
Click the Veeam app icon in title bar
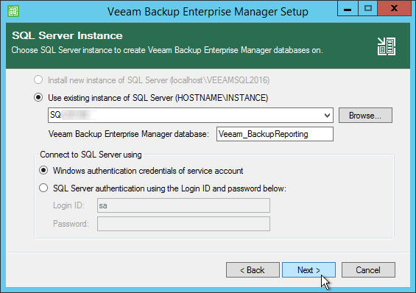click(13, 11)
